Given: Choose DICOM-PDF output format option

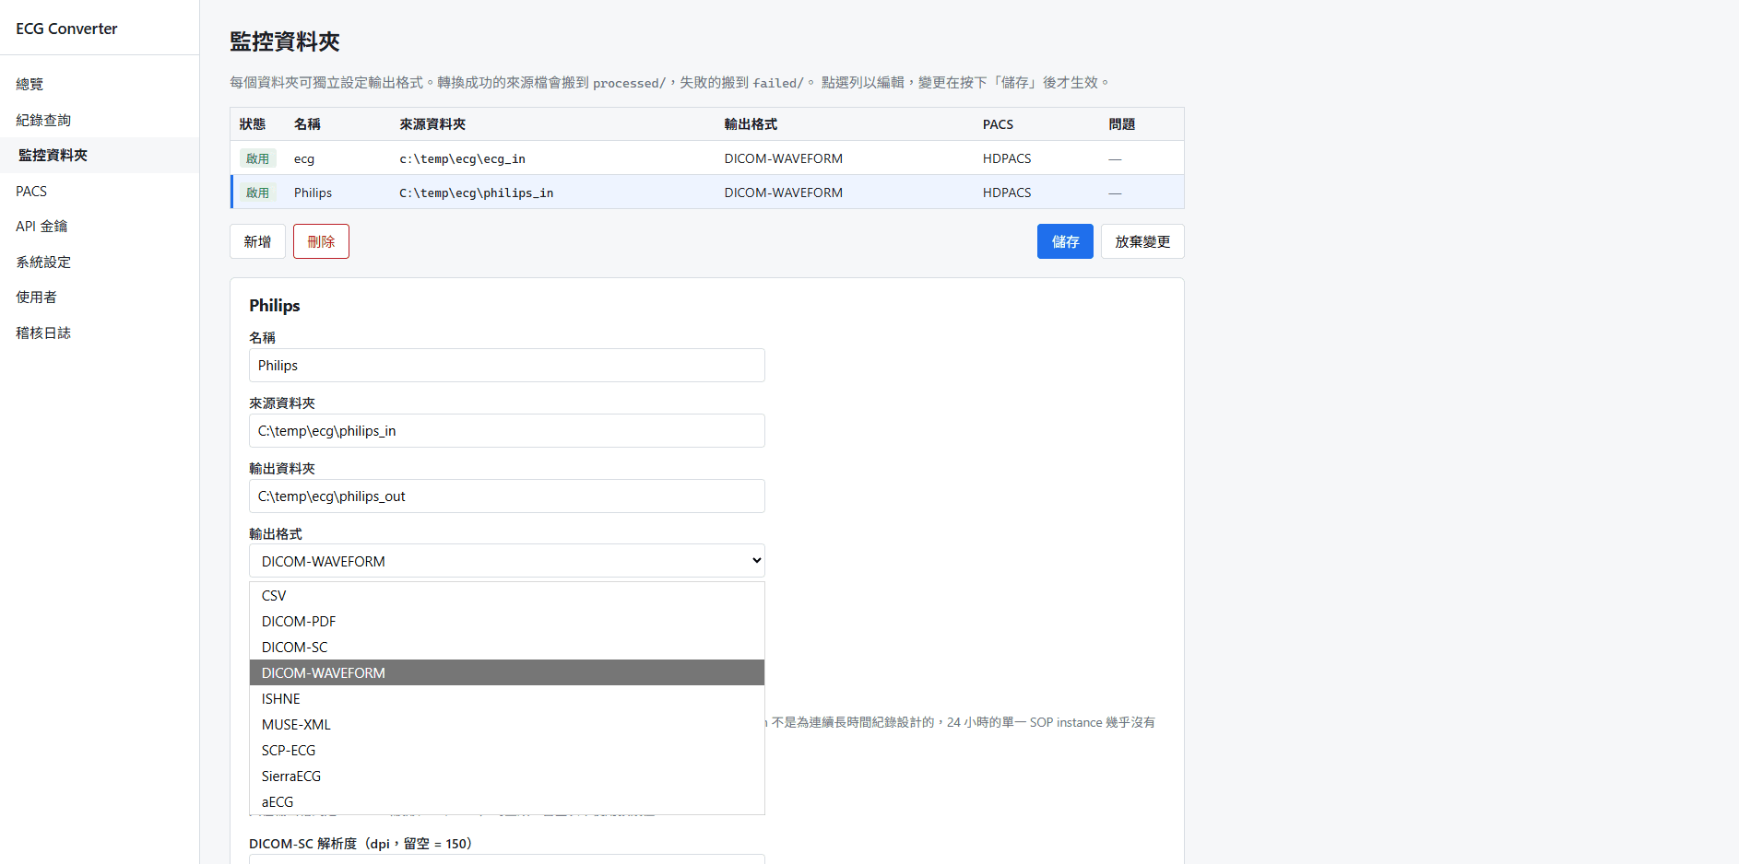Looking at the screenshot, I should 507,622.
